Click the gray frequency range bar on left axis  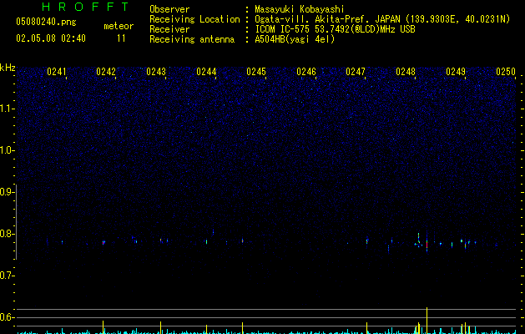pos(16,221)
